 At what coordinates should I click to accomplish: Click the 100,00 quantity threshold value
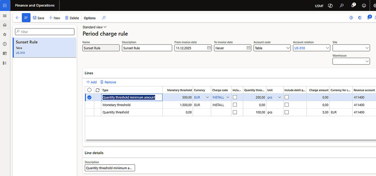pos(260,112)
